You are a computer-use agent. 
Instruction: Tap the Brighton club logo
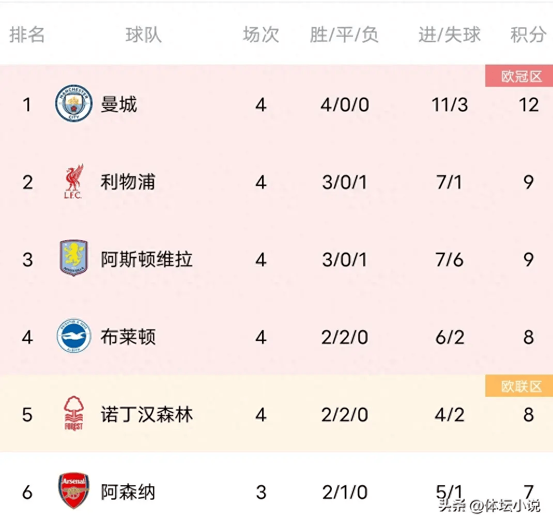click(x=74, y=337)
